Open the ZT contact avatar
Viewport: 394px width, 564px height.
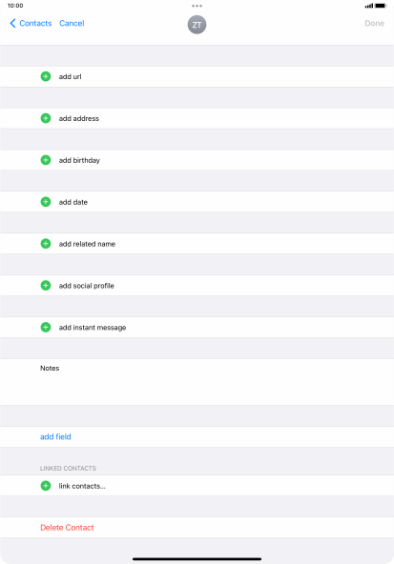(x=197, y=25)
